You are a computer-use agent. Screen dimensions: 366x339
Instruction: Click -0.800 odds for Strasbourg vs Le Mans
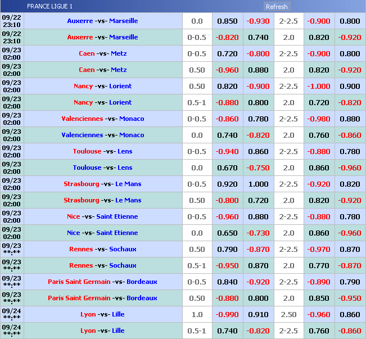point(227,200)
